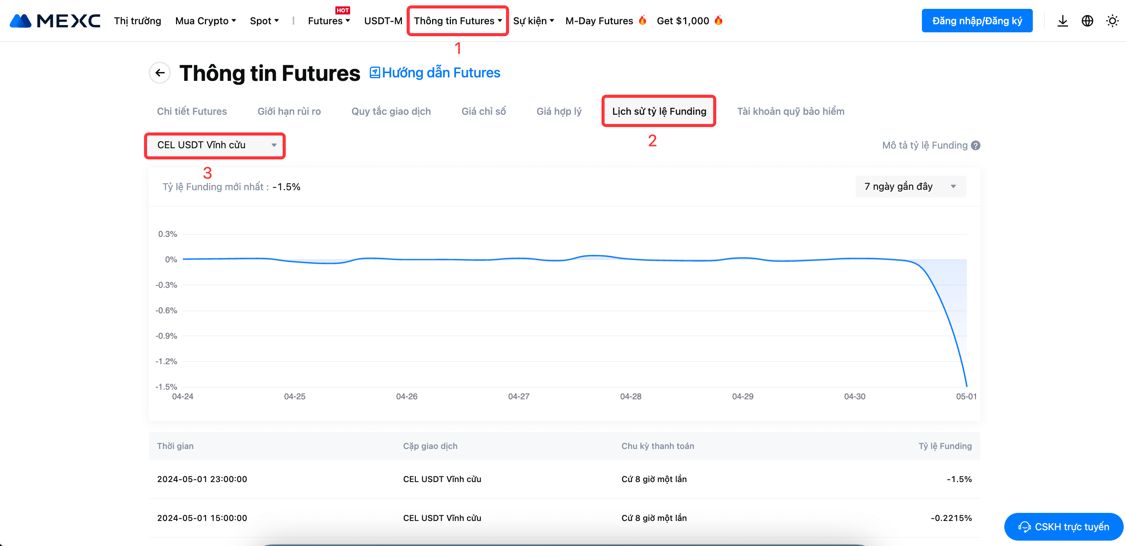
Task: Toggle the light/dark theme sun icon
Action: (1112, 20)
